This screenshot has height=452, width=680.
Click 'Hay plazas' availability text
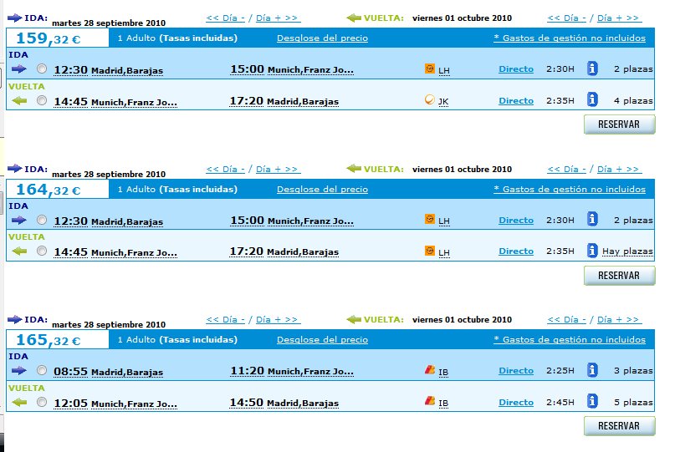tap(627, 251)
